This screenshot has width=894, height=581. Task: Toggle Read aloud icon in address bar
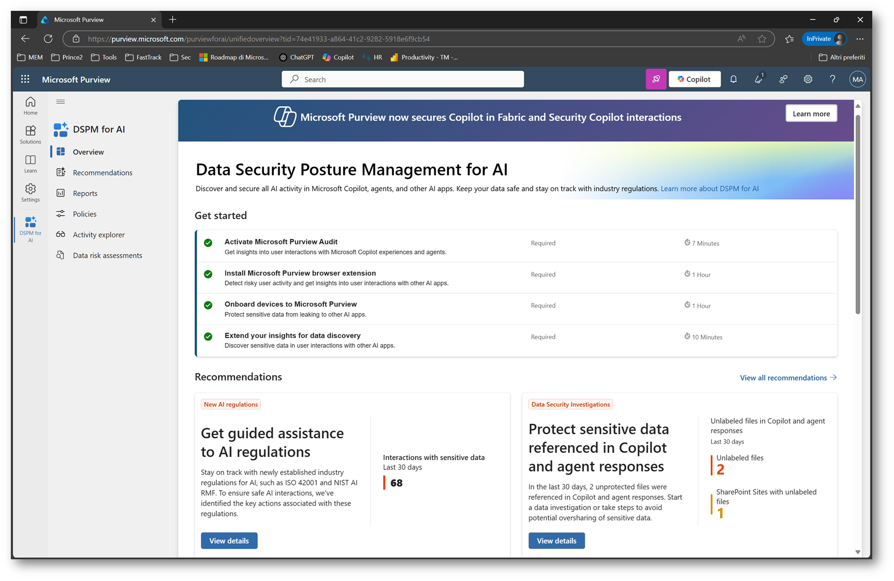point(742,39)
